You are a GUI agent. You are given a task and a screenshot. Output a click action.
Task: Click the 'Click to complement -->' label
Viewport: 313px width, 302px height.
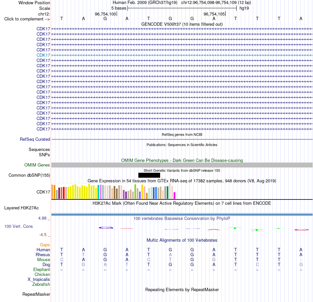(27, 19)
